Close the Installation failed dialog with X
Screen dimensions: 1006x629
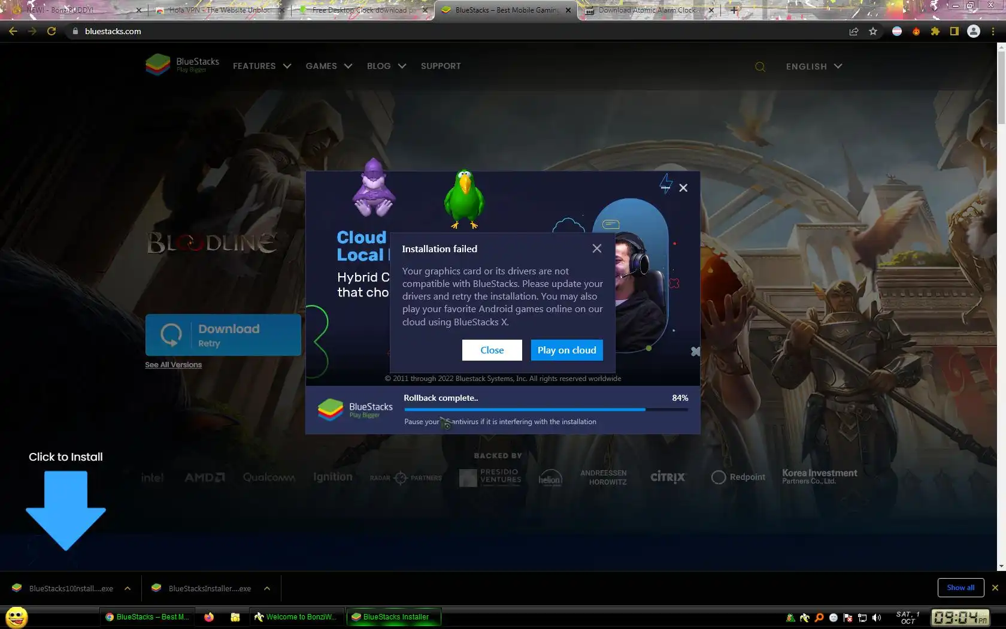click(596, 248)
